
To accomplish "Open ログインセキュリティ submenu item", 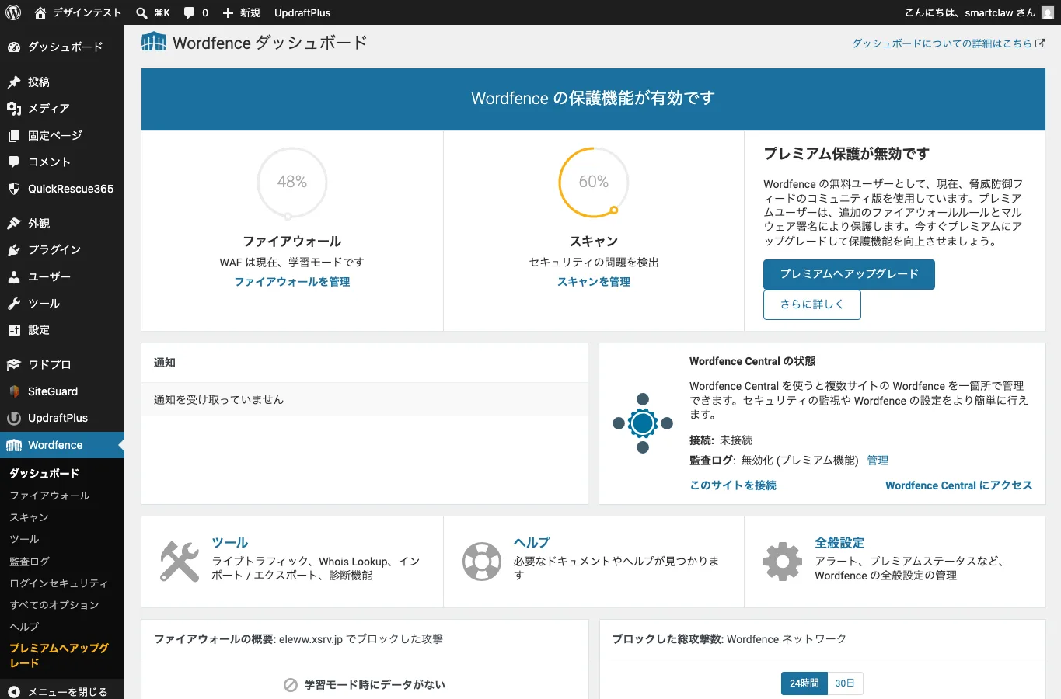I will (x=59, y=583).
